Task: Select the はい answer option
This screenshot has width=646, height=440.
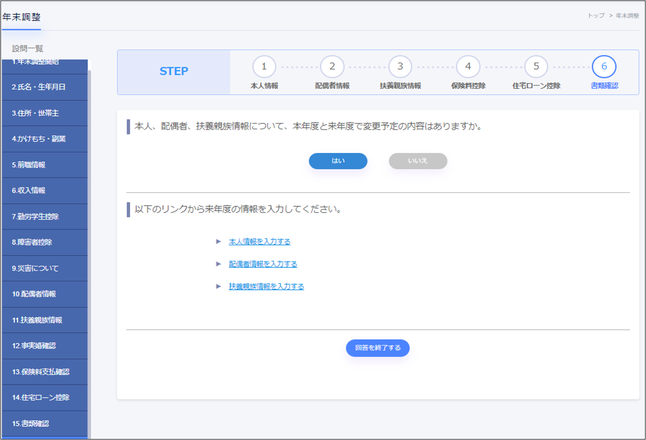Action: [x=338, y=161]
